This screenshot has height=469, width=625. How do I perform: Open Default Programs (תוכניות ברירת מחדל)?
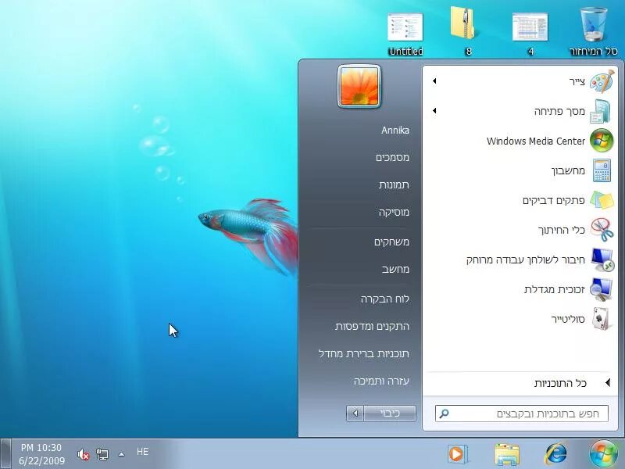coord(364,354)
